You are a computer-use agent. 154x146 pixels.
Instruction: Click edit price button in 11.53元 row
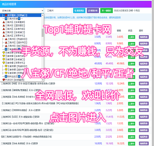click(x=144, y=117)
